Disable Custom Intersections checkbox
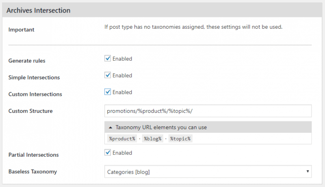 [x=108, y=92]
